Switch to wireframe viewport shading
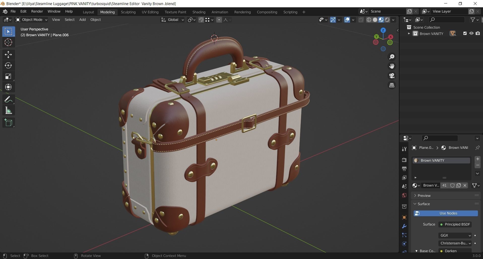Image resolution: width=483 pixels, height=259 pixels. coord(369,20)
